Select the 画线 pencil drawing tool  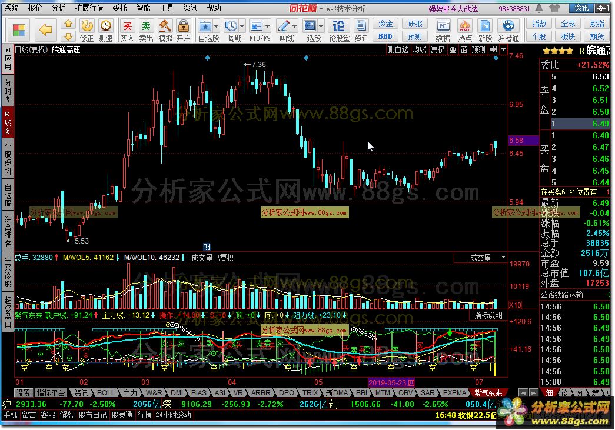pos(284,26)
